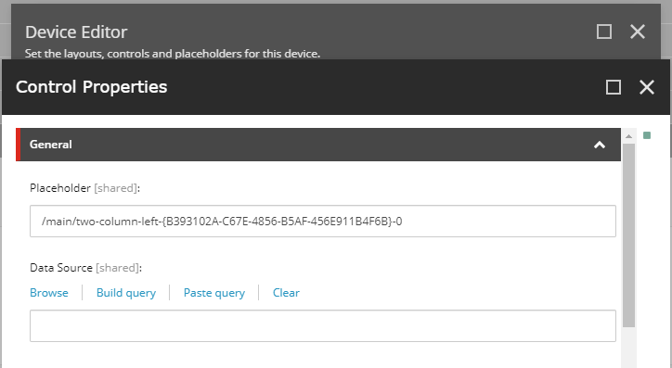Close the Control Properties dialog

[647, 87]
